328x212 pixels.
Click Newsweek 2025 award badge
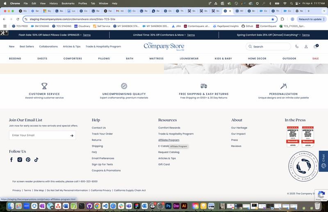293,137
